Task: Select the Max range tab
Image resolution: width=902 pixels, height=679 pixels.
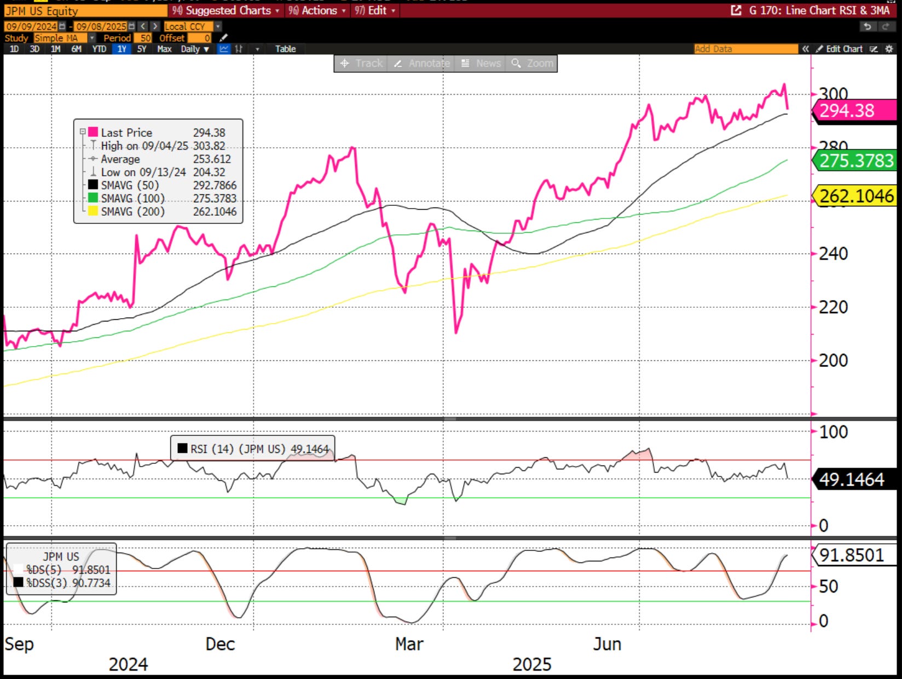Action: pyautogui.click(x=164, y=49)
